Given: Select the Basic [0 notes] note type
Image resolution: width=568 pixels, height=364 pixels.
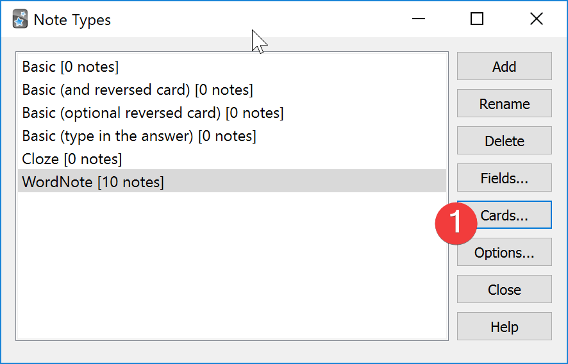Looking at the screenshot, I should (71, 67).
